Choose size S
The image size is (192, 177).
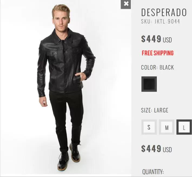pos(149,127)
